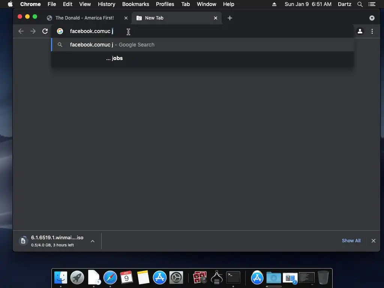
Task: Open the History menu
Action: click(x=106, y=4)
